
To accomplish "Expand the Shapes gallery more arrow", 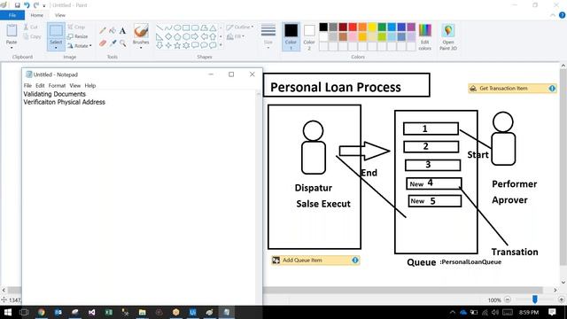I will 221,45.
